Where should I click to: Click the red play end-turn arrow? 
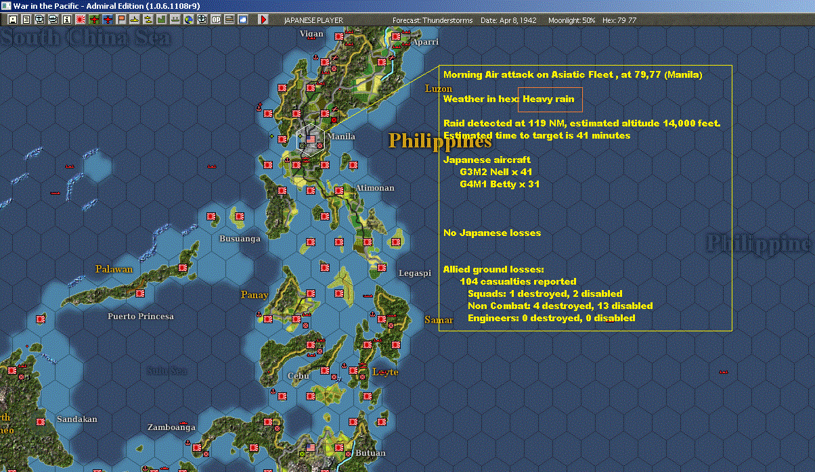tap(263, 20)
